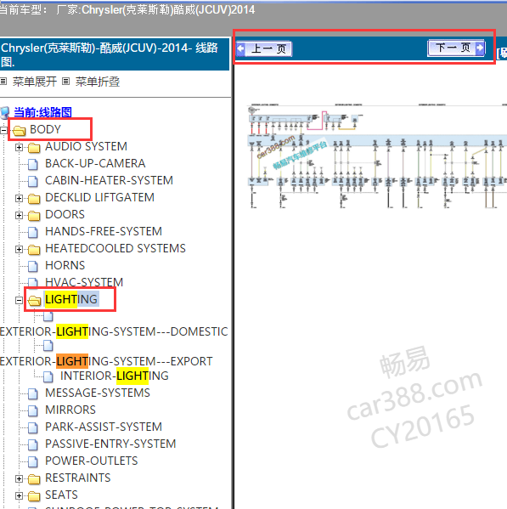
Task: Click the POWER-OUTLETS document icon
Action: coord(33,461)
